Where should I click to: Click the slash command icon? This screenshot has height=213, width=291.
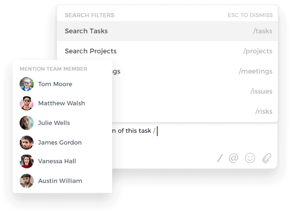click(220, 158)
